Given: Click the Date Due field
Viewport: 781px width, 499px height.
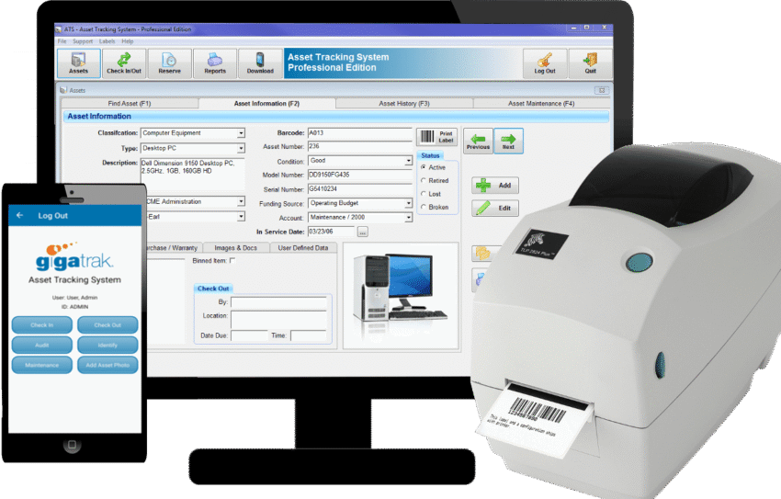Looking at the screenshot, I should 249,335.
